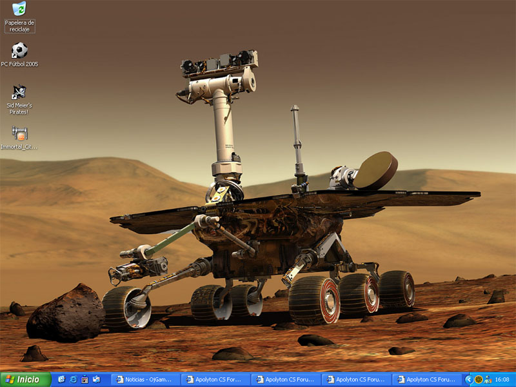Image resolution: width=516 pixels, height=387 pixels.
Task: Select the Sid Meier's Pirates! shortcut icon
Action: coord(19,93)
